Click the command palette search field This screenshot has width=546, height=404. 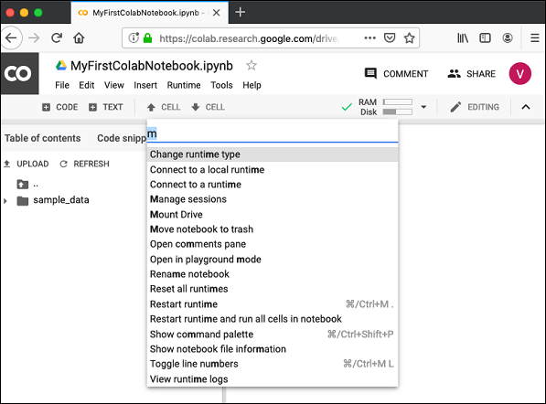pos(273,133)
